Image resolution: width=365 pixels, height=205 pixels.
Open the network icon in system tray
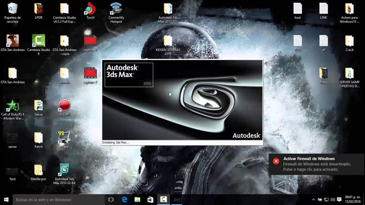pyautogui.click(x=326, y=200)
